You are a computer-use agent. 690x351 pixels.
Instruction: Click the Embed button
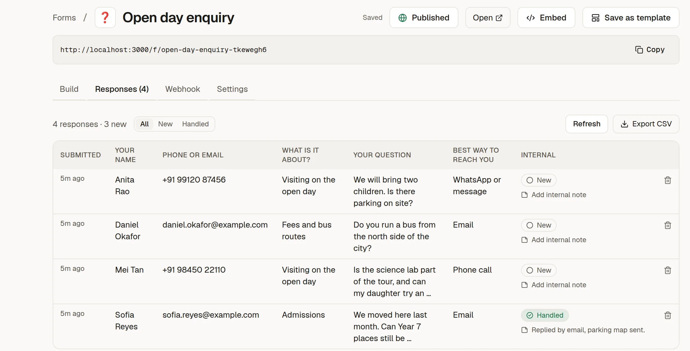pyautogui.click(x=546, y=18)
